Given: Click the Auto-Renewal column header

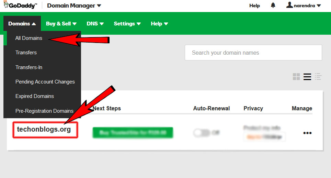Looking at the screenshot, I should (x=211, y=108).
